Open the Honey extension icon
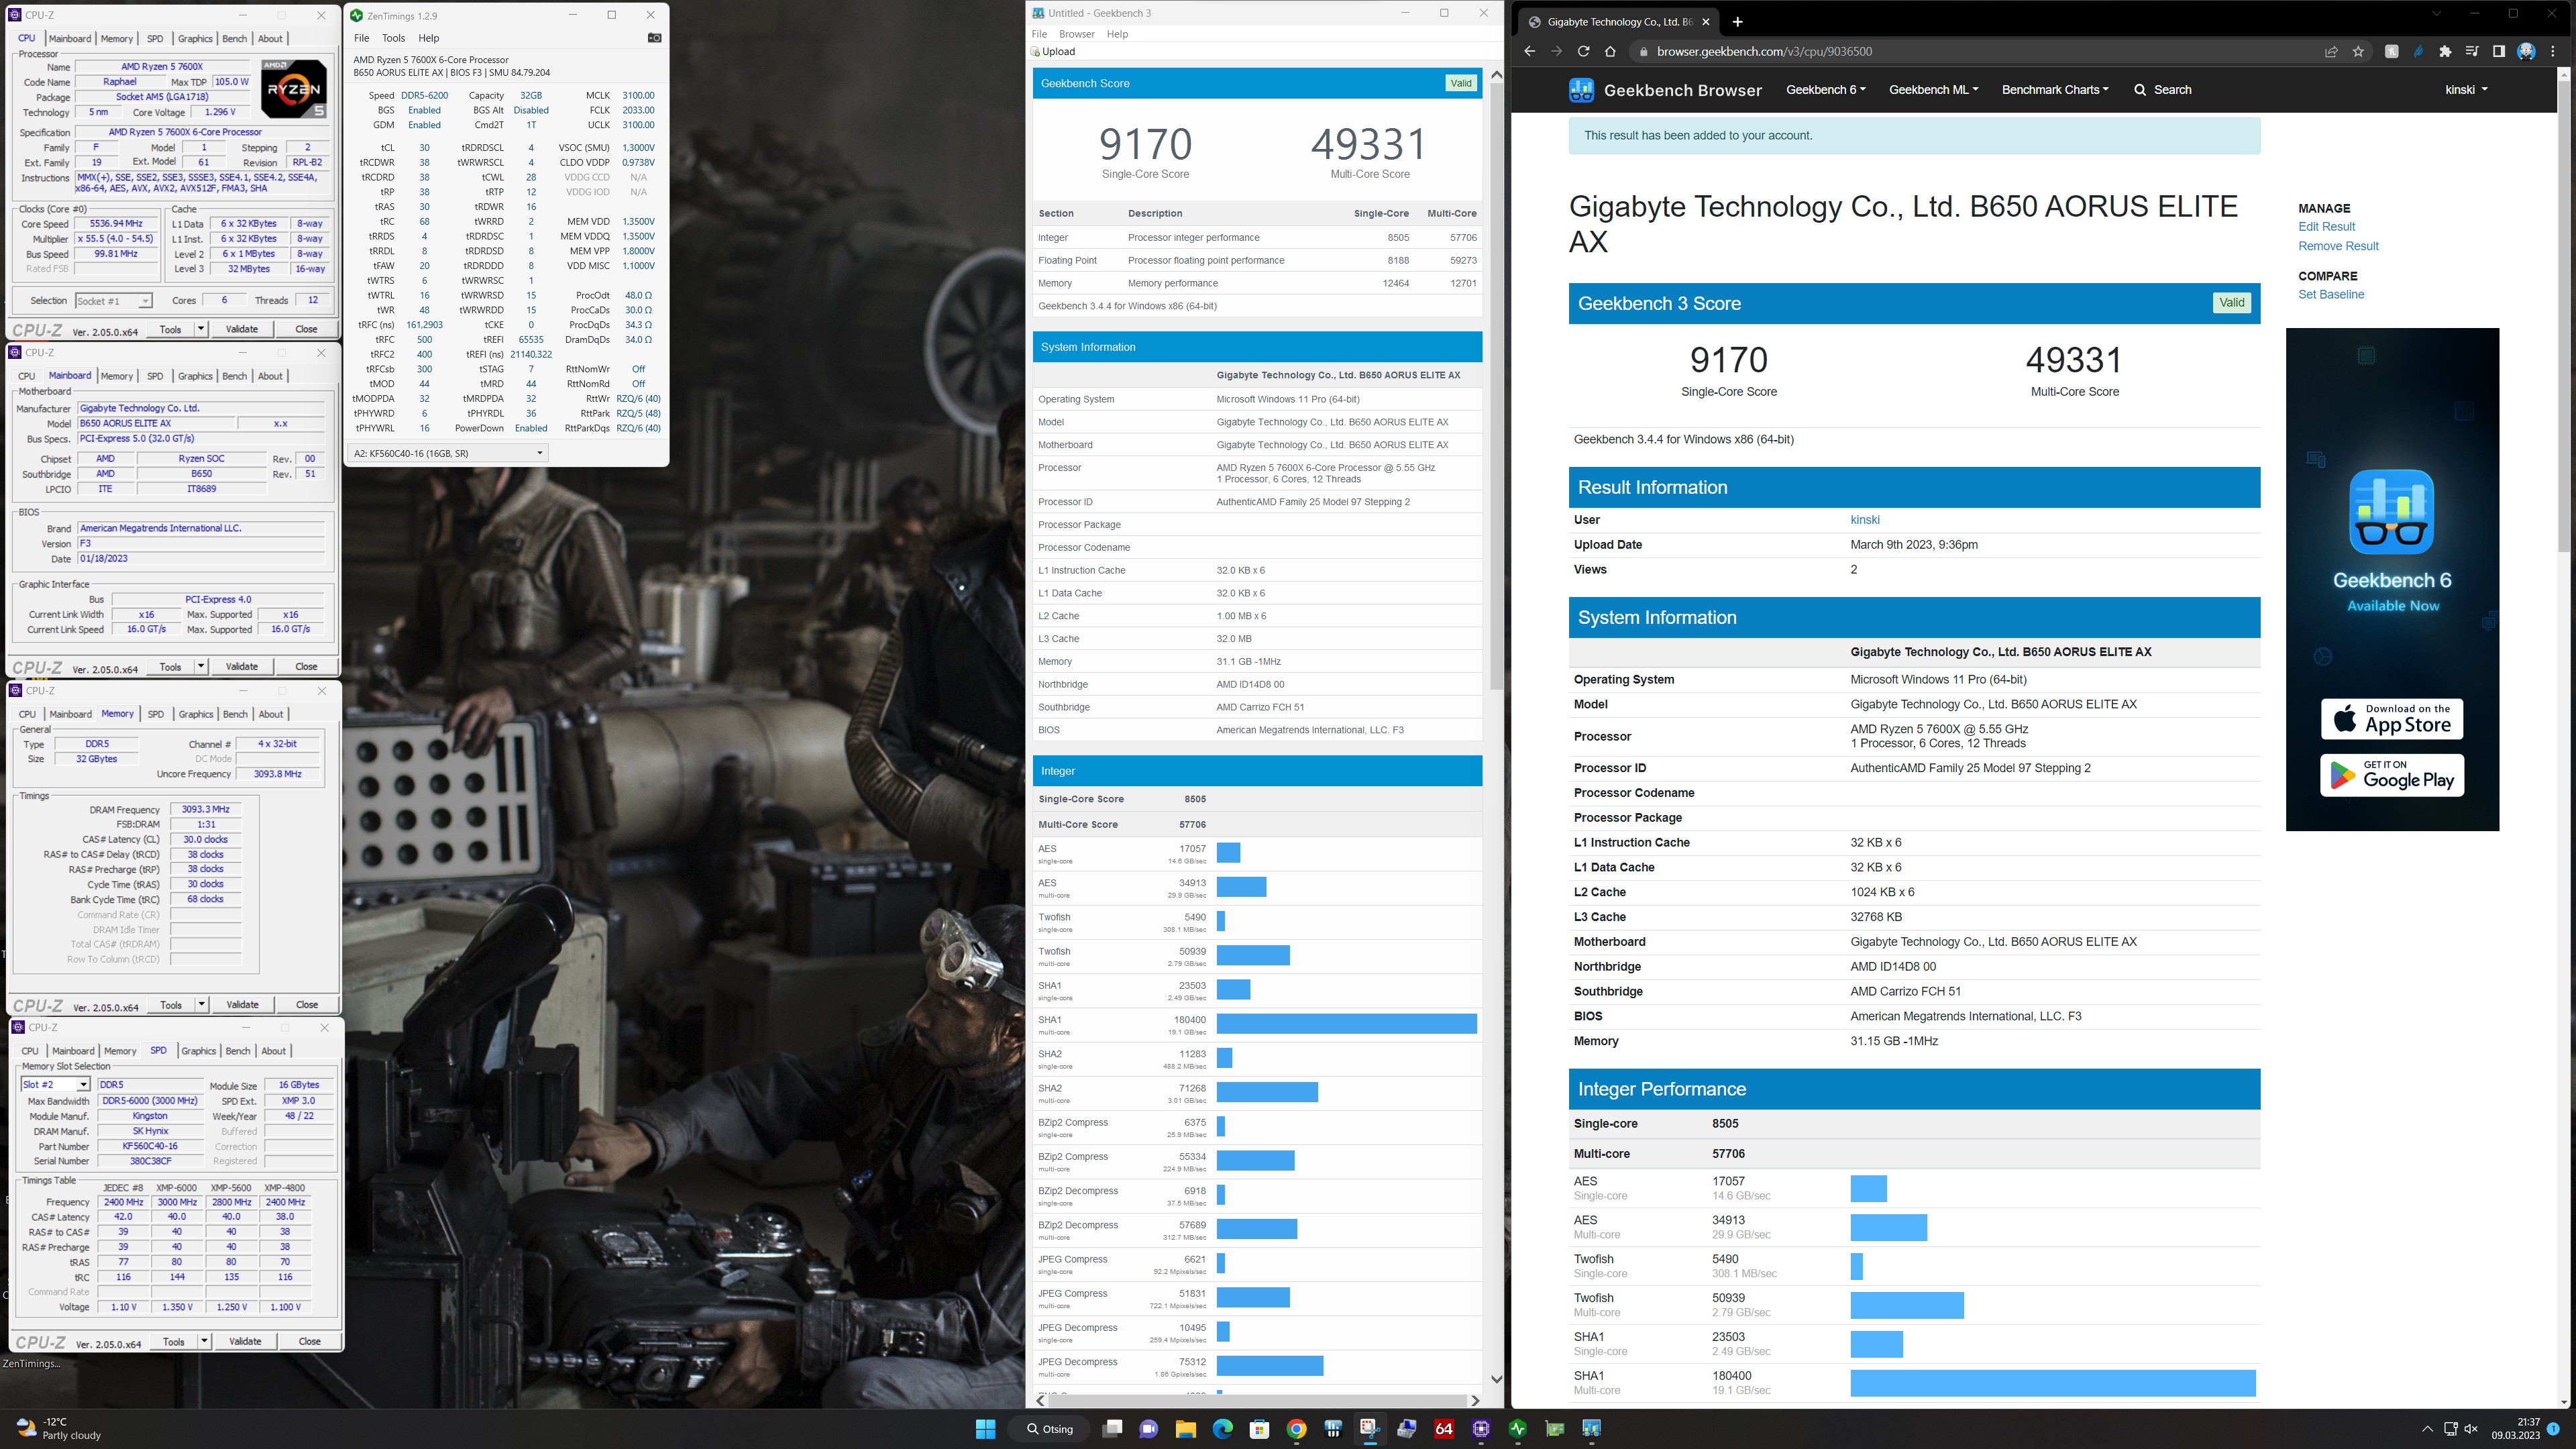2576x1449 pixels. [2391, 51]
